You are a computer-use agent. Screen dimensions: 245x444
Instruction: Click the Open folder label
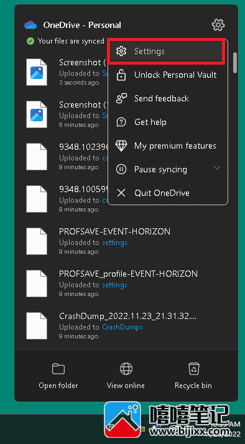click(x=58, y=386)
